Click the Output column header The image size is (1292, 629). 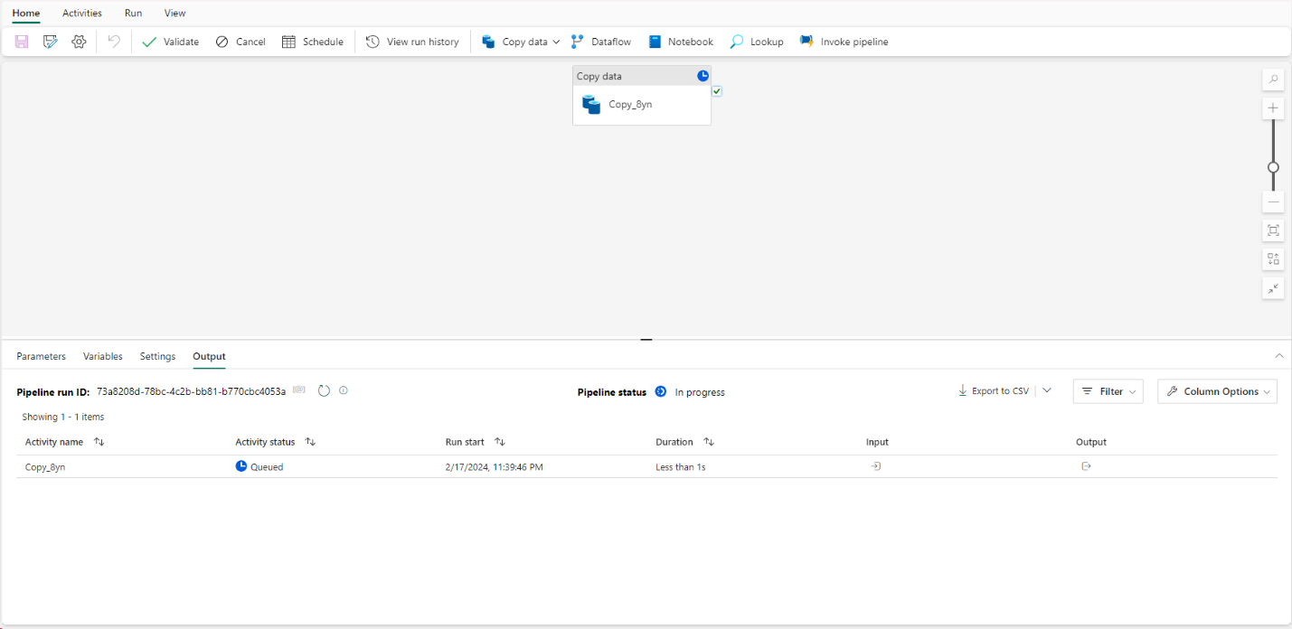click(x=1091, y=442)
